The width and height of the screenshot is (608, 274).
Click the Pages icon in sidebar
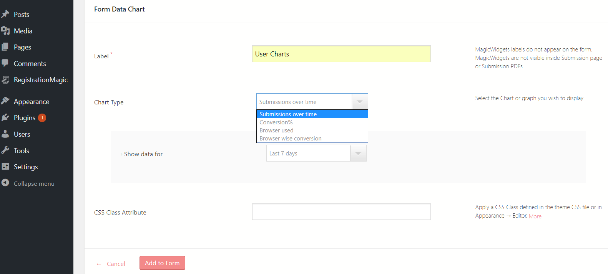tap(5, 47)
